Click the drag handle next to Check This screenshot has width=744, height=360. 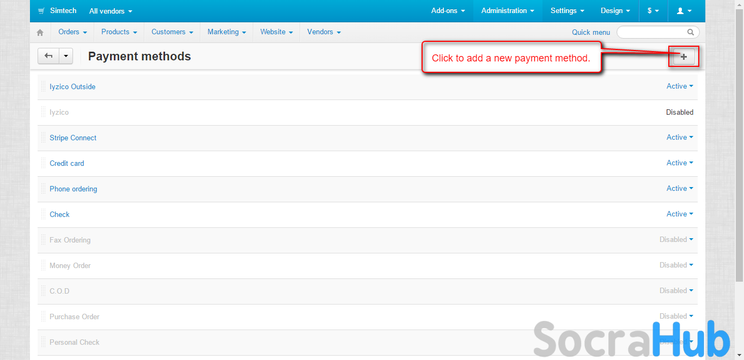[44, 214]
